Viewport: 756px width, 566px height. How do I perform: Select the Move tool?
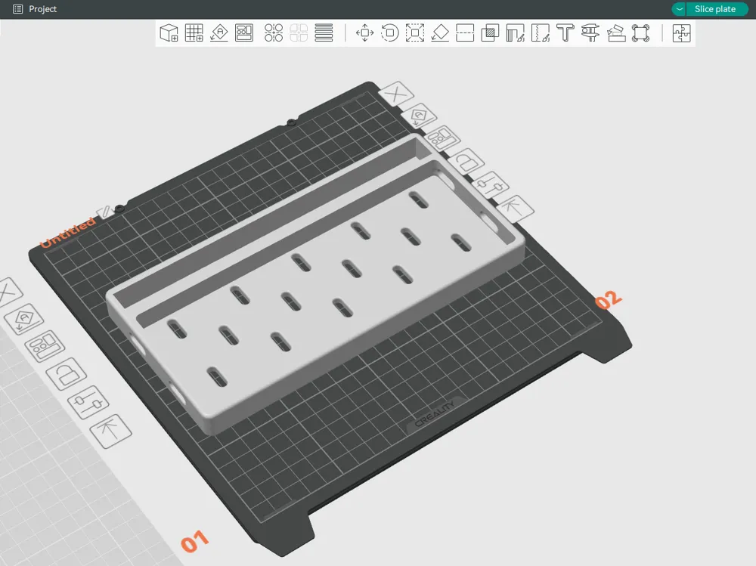coord(364,32)
